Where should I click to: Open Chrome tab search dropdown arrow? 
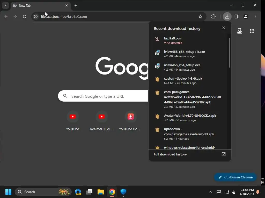point(5,5)
